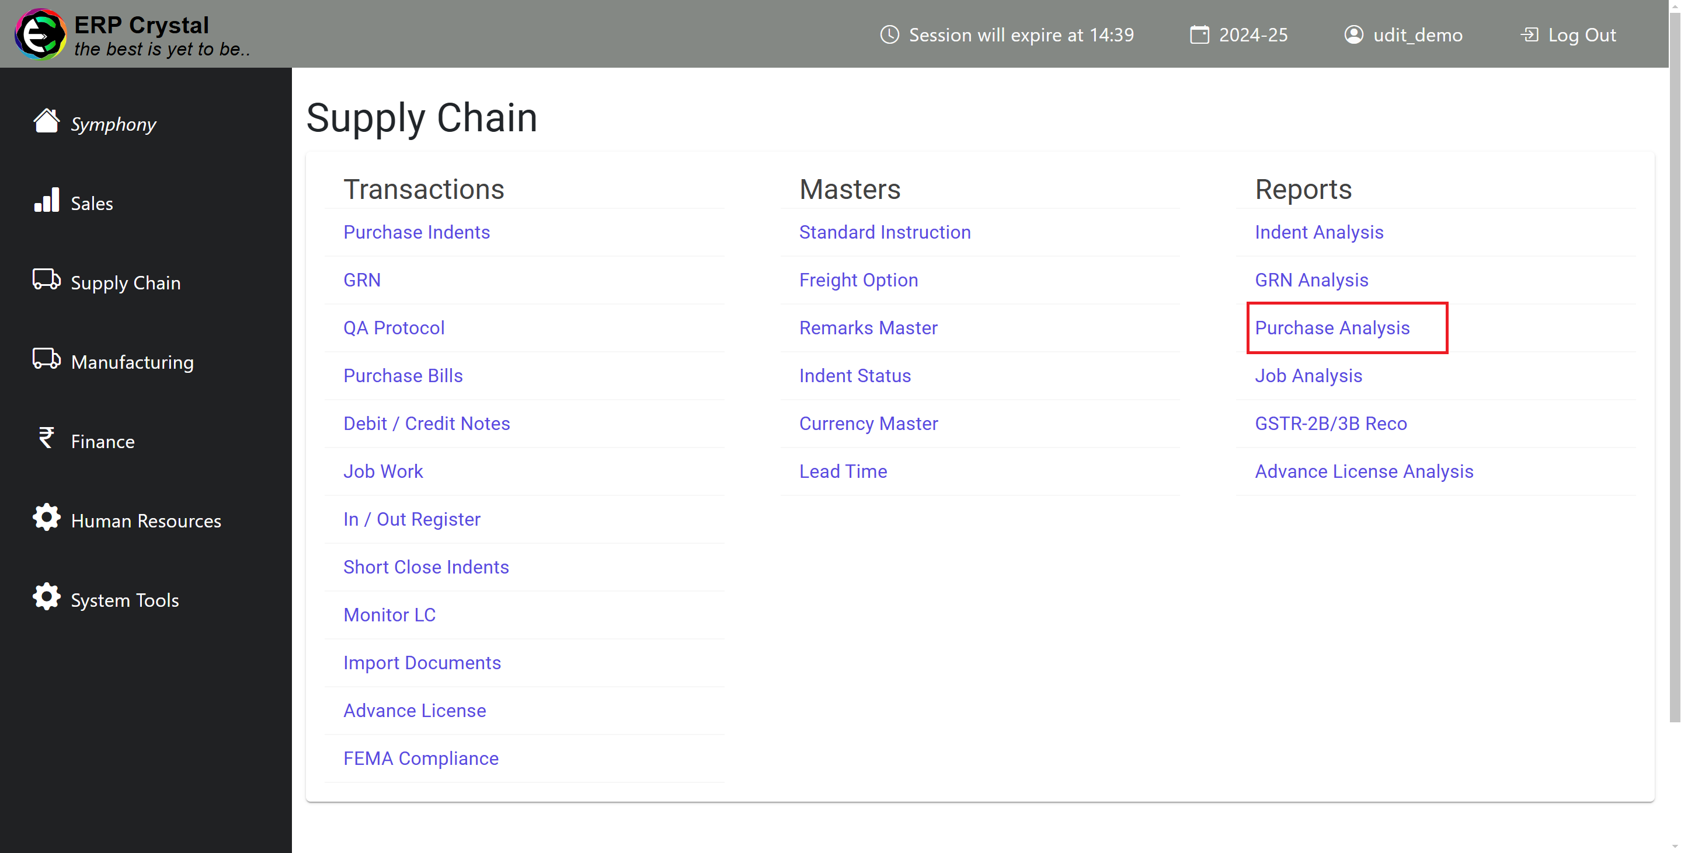Open Purchase Indents transaction
Viewport: 1681px width, 853px height.
click(x=417, y=232)
